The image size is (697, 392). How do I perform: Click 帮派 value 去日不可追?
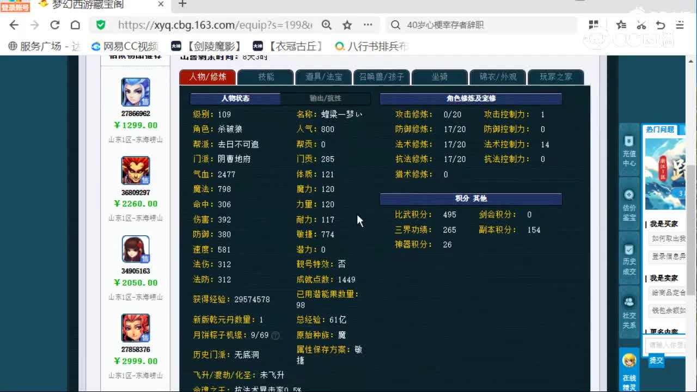pyautogui.click(x=238, y=144)
